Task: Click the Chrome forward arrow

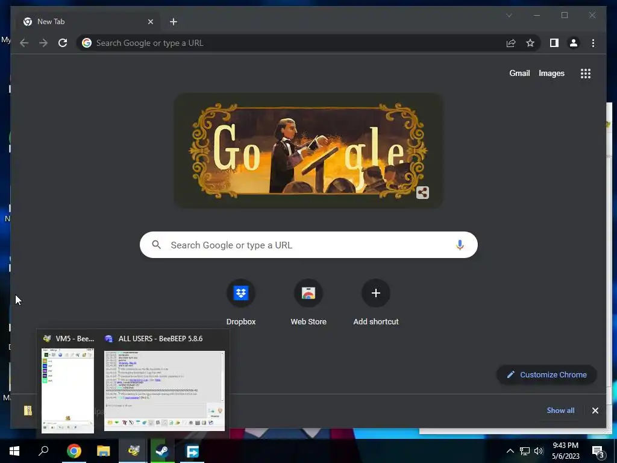Action: tap(43, 43)
